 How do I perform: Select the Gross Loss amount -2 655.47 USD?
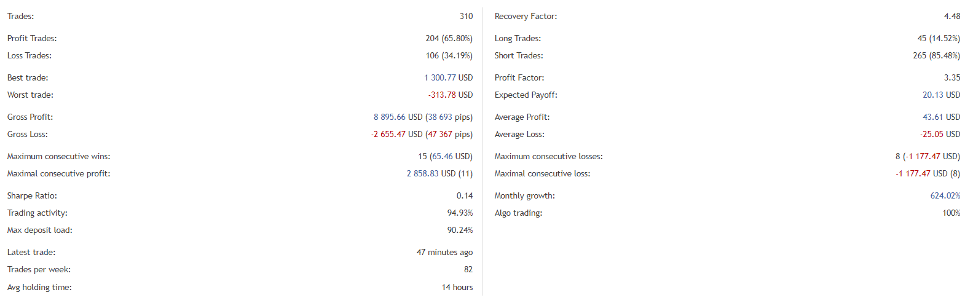click(x=396, y=135)
